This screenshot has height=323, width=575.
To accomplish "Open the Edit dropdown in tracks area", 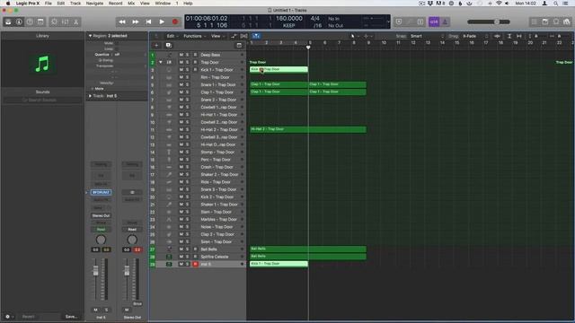I will [172, 36].
